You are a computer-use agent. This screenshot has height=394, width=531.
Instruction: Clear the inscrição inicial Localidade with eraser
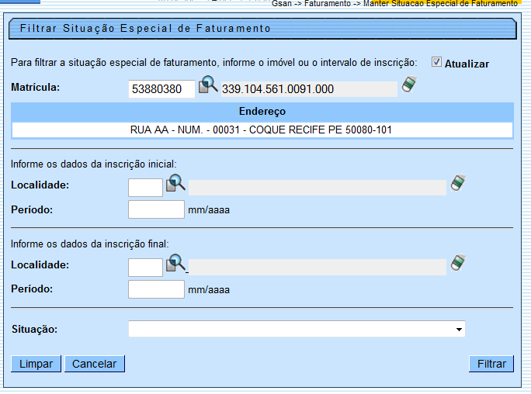click(458, 184)
